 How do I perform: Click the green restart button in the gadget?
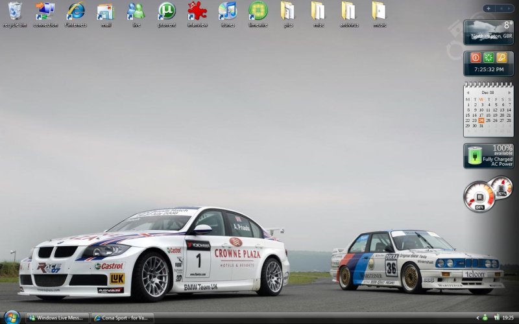click(x=489, y=58)
